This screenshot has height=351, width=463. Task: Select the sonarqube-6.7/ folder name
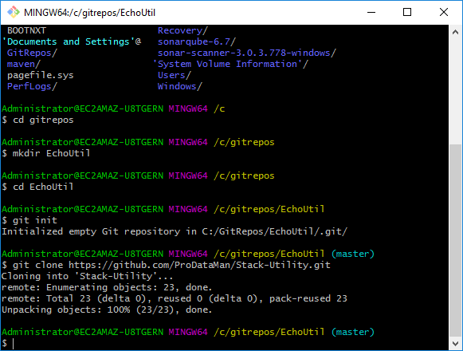click(x=197, y=41)
